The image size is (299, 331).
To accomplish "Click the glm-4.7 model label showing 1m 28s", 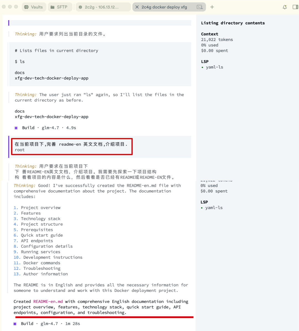I will [49, 324].
